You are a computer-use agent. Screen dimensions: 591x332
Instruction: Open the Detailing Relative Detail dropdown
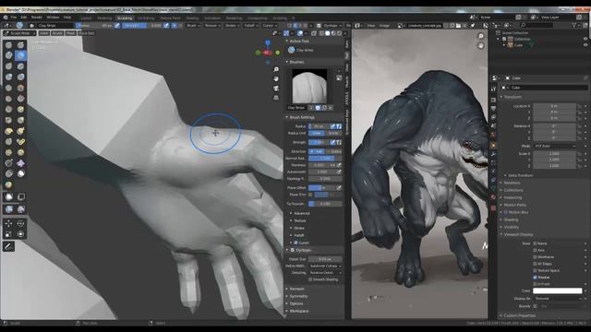click(x=325, y=273)
